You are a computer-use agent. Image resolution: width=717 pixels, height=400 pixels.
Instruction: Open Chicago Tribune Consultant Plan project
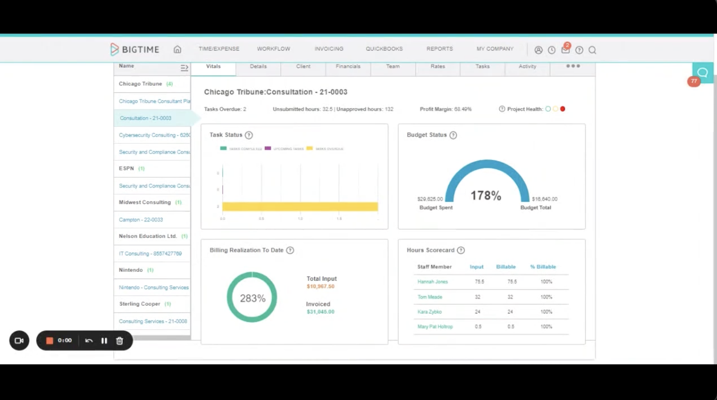[x=154, y=101]
